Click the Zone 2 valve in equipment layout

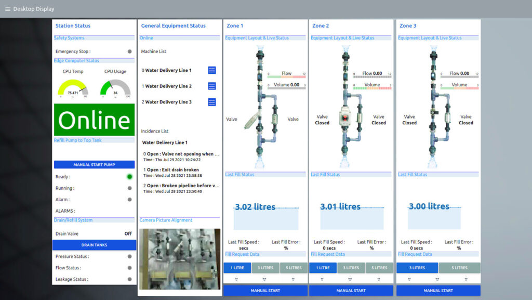343,117
